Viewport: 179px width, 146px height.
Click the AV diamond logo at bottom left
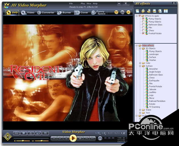coord(8,137)
